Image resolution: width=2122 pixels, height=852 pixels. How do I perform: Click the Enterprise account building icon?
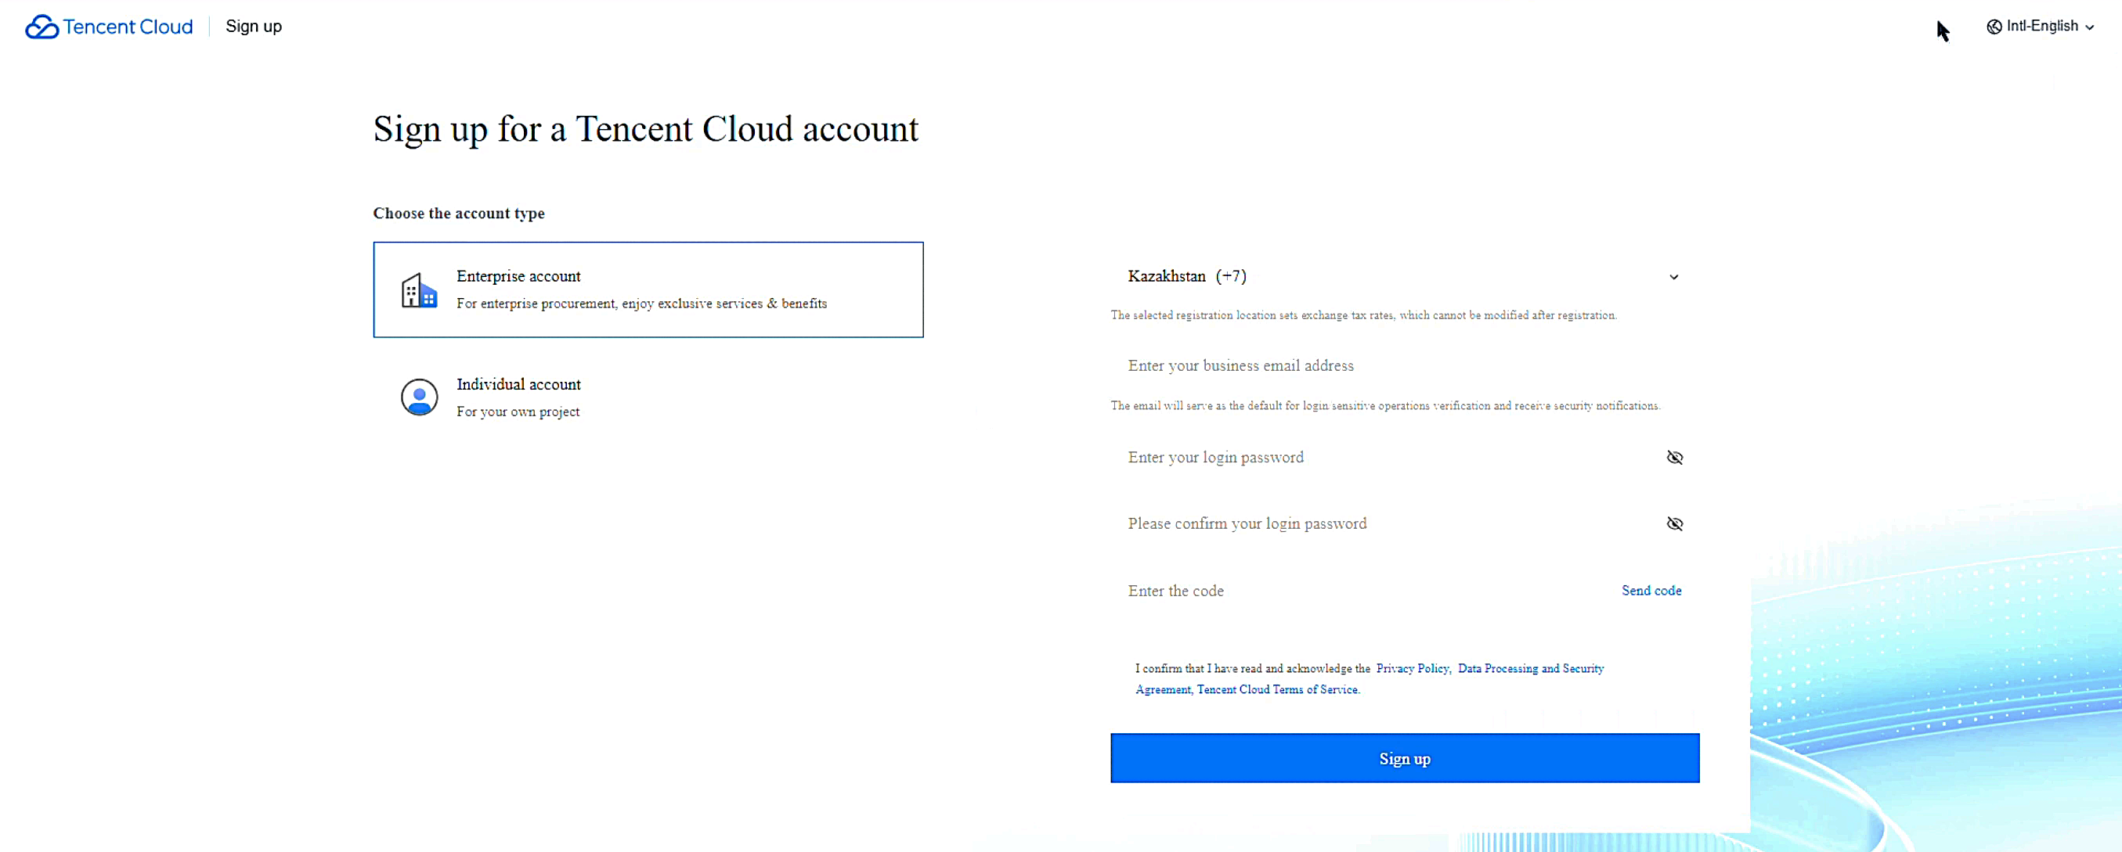point(418,290)
